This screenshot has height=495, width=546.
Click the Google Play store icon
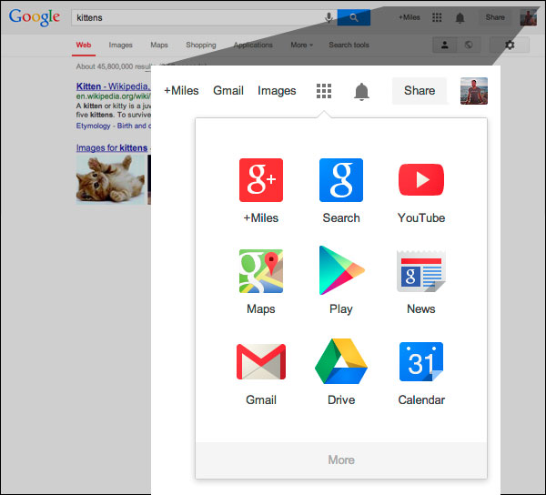pyautogui.click(x=340, y=271)
